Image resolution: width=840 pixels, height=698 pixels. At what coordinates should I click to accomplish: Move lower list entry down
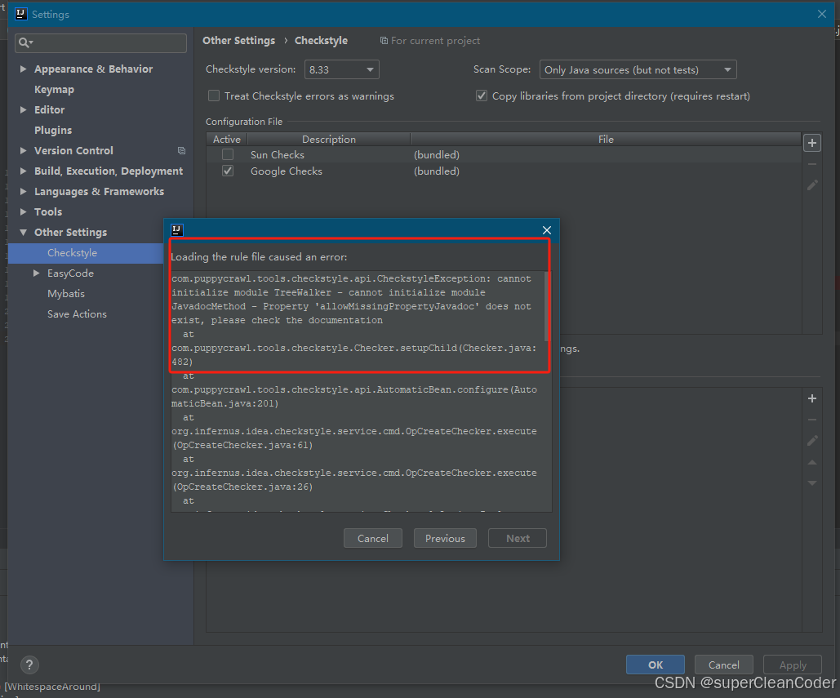coord(812,482)
